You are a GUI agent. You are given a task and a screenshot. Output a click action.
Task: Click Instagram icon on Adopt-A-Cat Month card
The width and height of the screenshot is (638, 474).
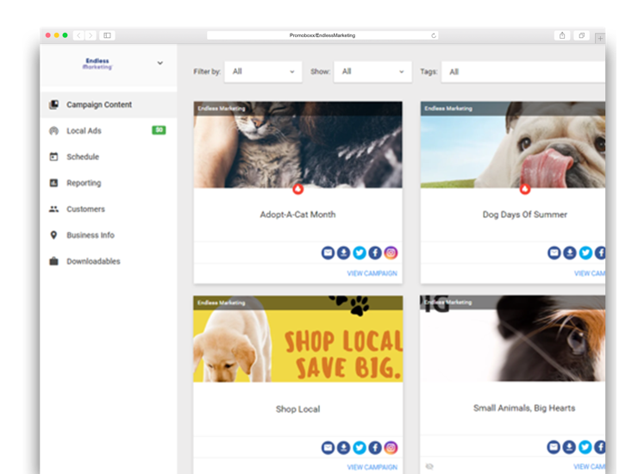pos(391,253)
